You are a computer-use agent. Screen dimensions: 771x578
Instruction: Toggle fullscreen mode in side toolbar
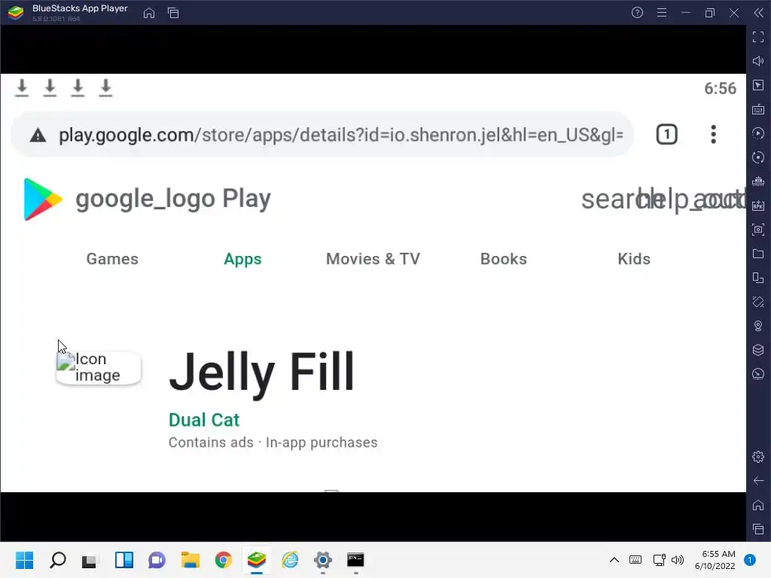[x=758, y=37]
